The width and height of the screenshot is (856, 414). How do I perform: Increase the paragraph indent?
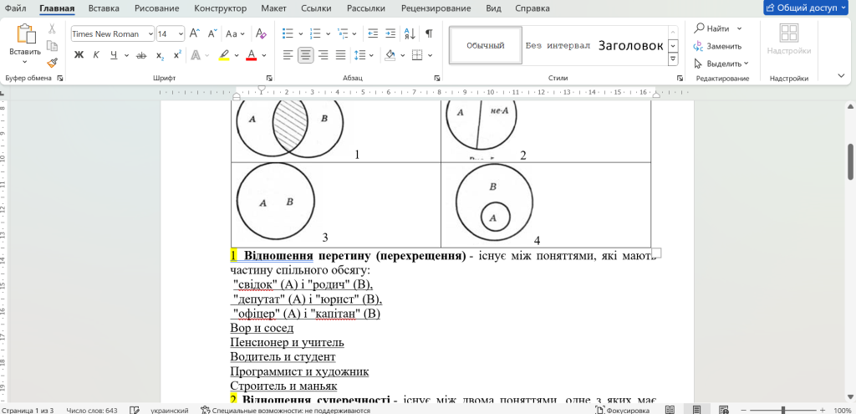pyautogui.click(x=389, y=34)
